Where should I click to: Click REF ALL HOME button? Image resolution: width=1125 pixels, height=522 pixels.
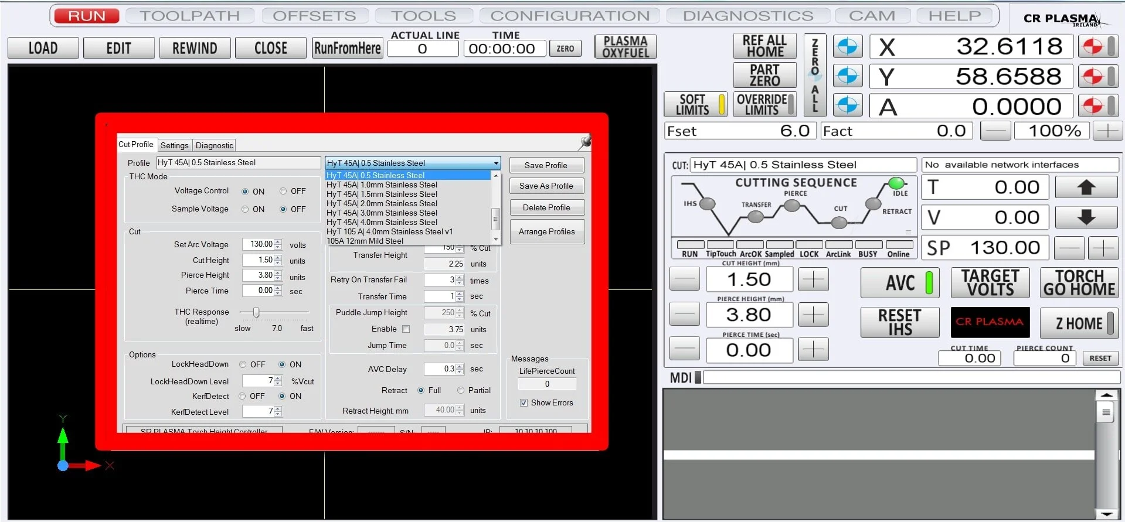(x=764, y=46)
